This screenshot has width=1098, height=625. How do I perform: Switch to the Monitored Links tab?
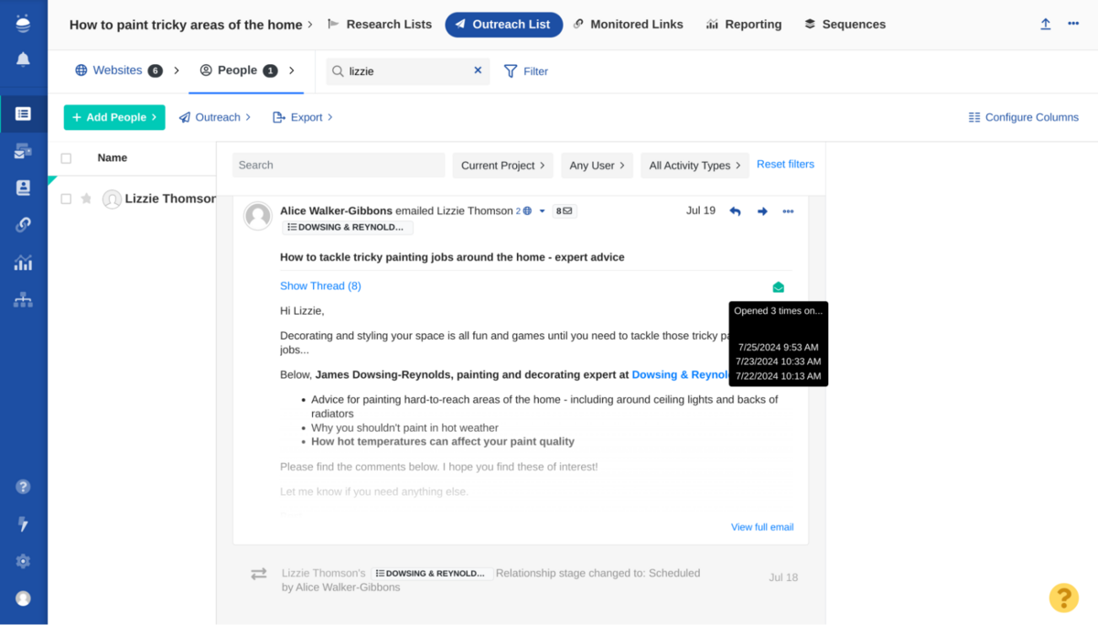(629, 24)
